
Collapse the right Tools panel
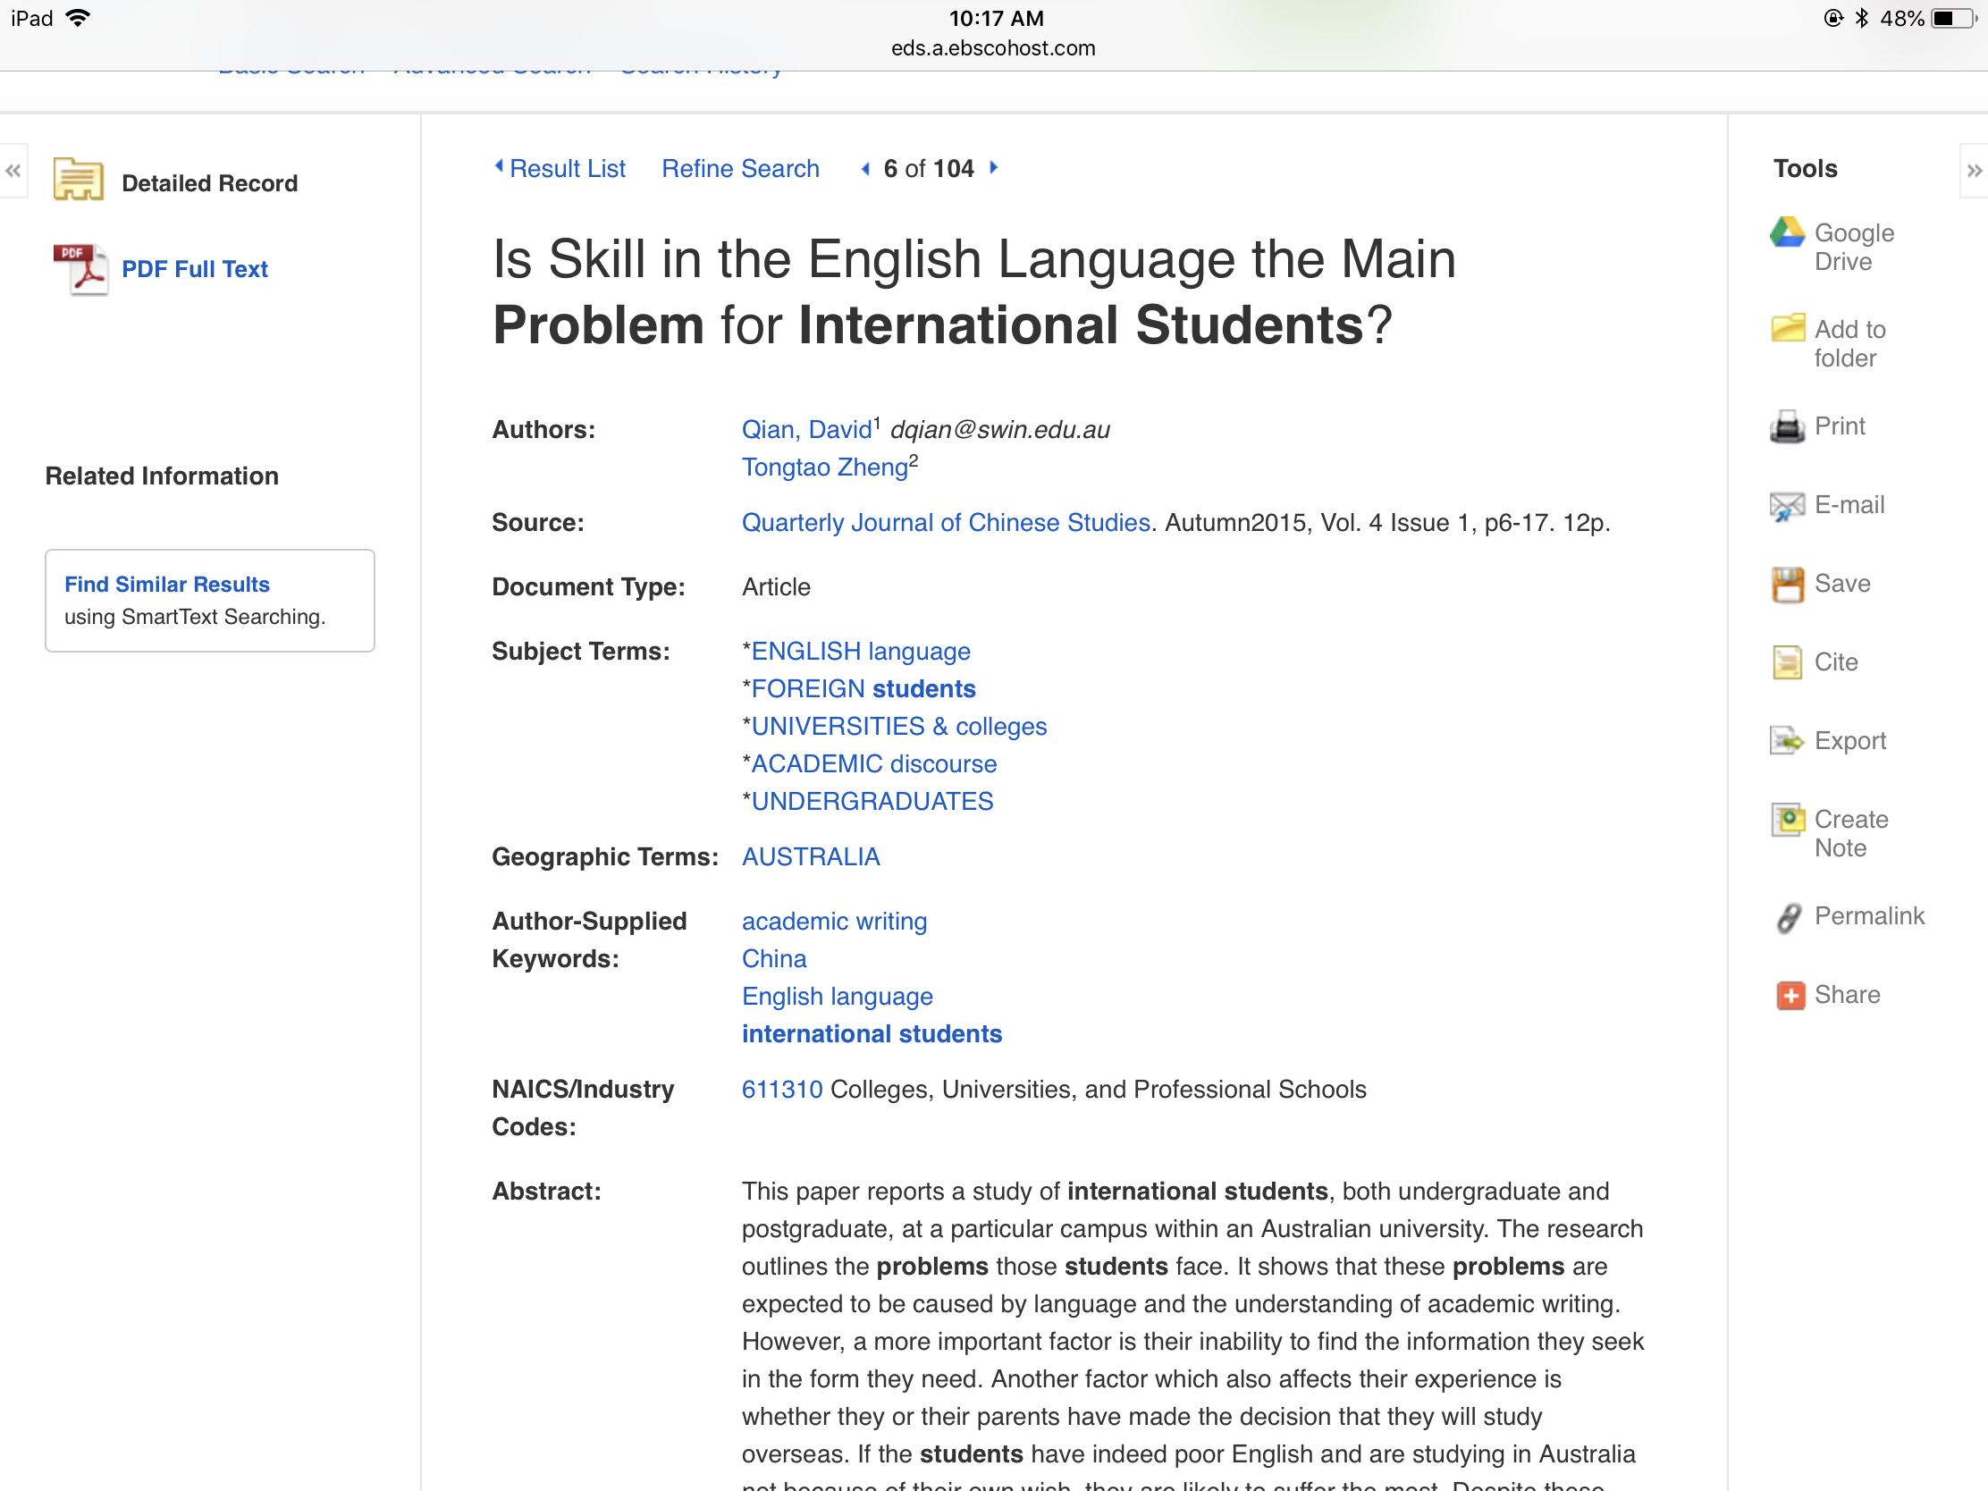point(1974,171)
